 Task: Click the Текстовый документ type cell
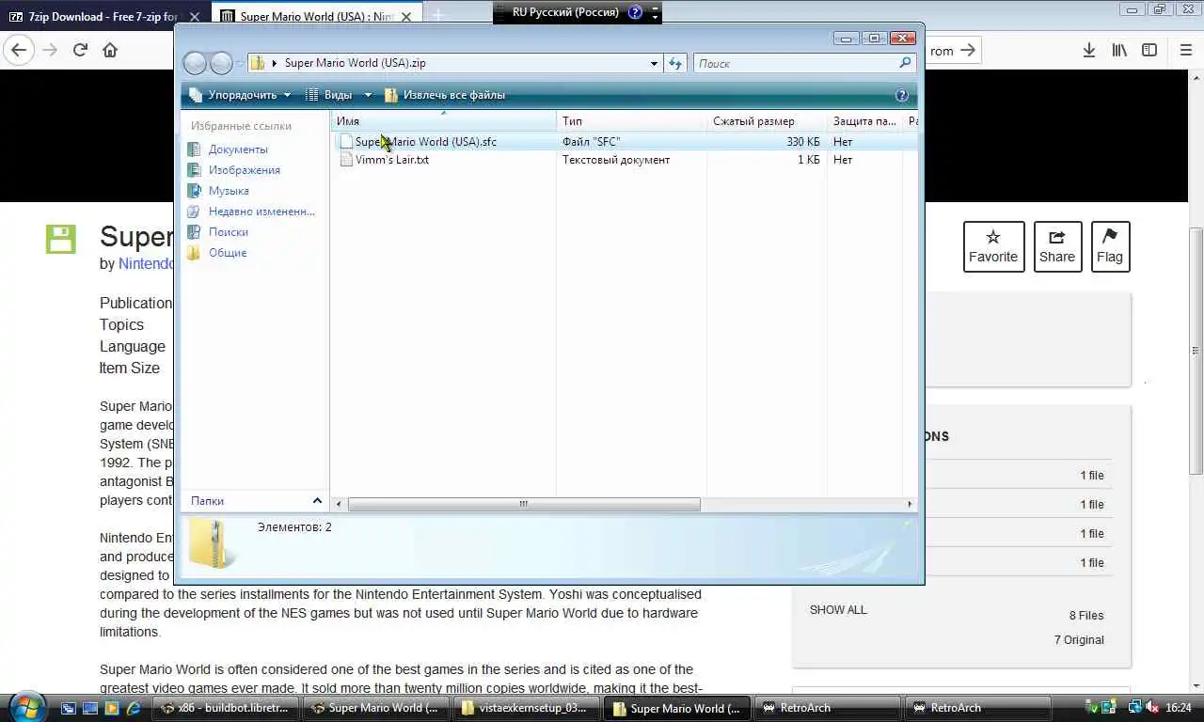point(616,160)
